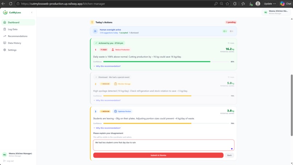293x165 pixels.
Task: Bookmark this page with the star icon
Action: point(228,4)
